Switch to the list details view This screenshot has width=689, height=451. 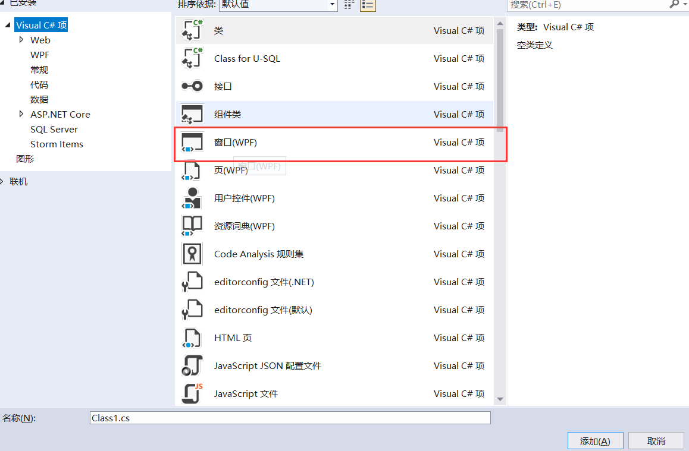click(368, 5)
